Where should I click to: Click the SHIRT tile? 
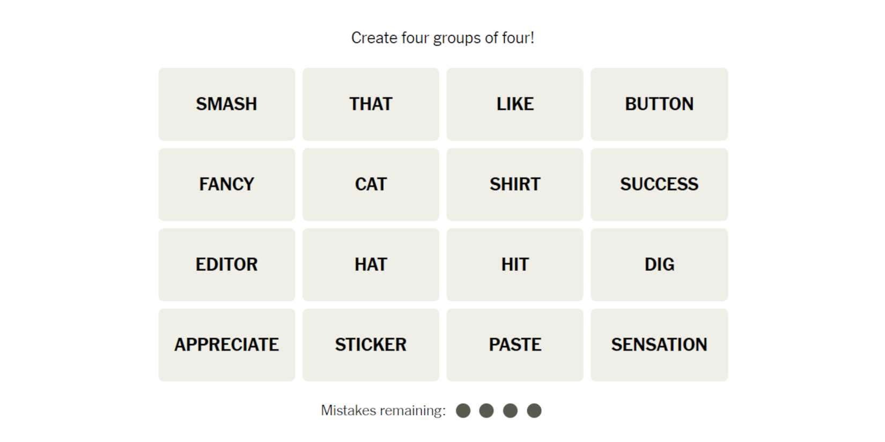[515, 184]
